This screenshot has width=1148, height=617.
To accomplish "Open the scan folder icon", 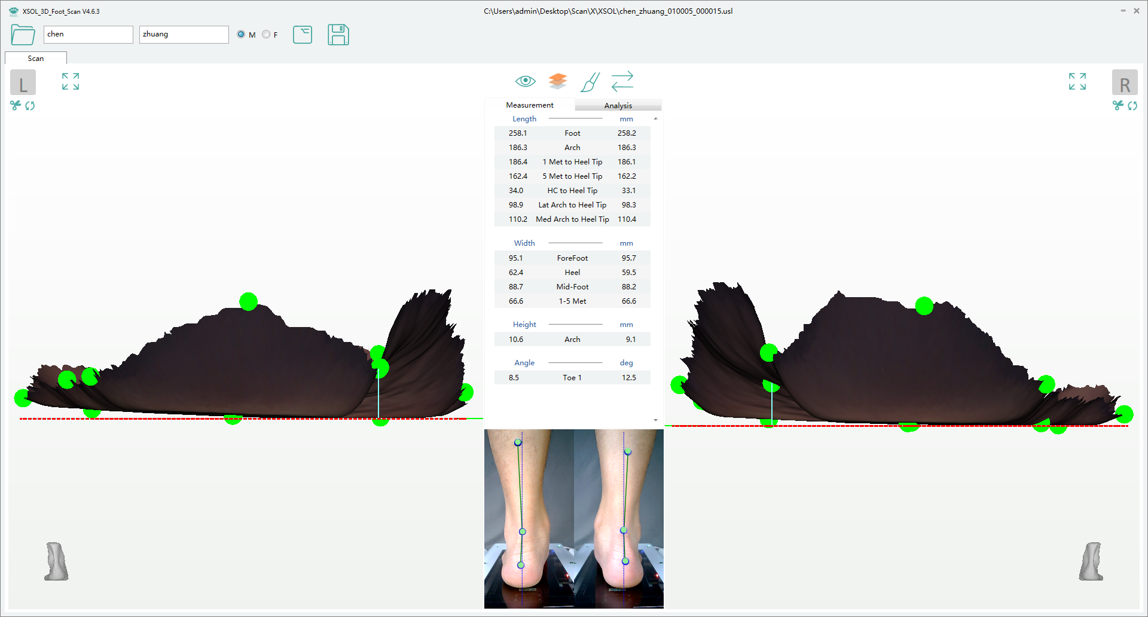I will coord(23,35).
